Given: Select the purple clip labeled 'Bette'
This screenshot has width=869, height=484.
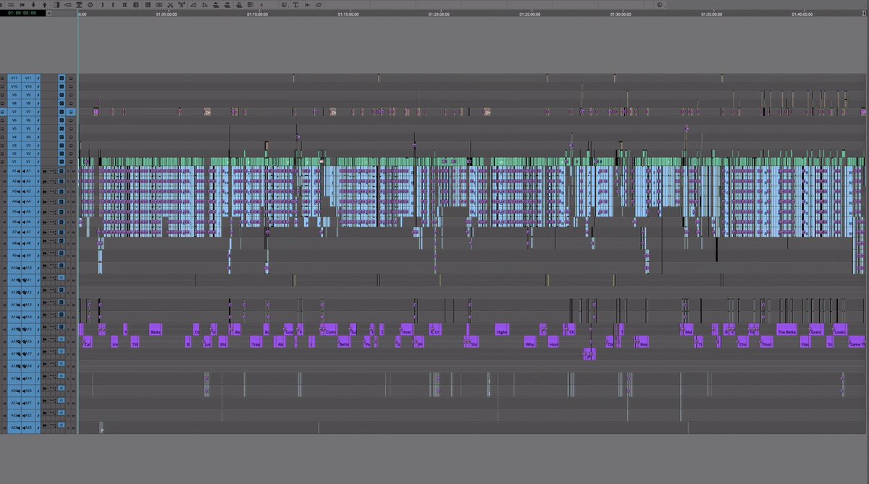Looking at the screenshot, I should pos(156,331).
